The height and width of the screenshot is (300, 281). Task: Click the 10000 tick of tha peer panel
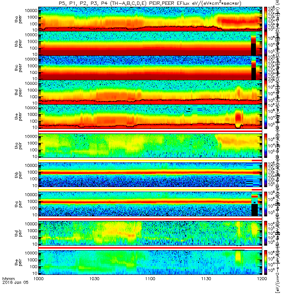coord(31,10)
